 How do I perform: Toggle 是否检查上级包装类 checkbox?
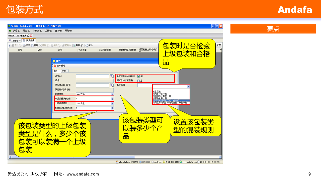click(138, 76)
